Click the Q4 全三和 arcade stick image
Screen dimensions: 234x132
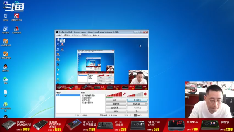tap(137, 125)
